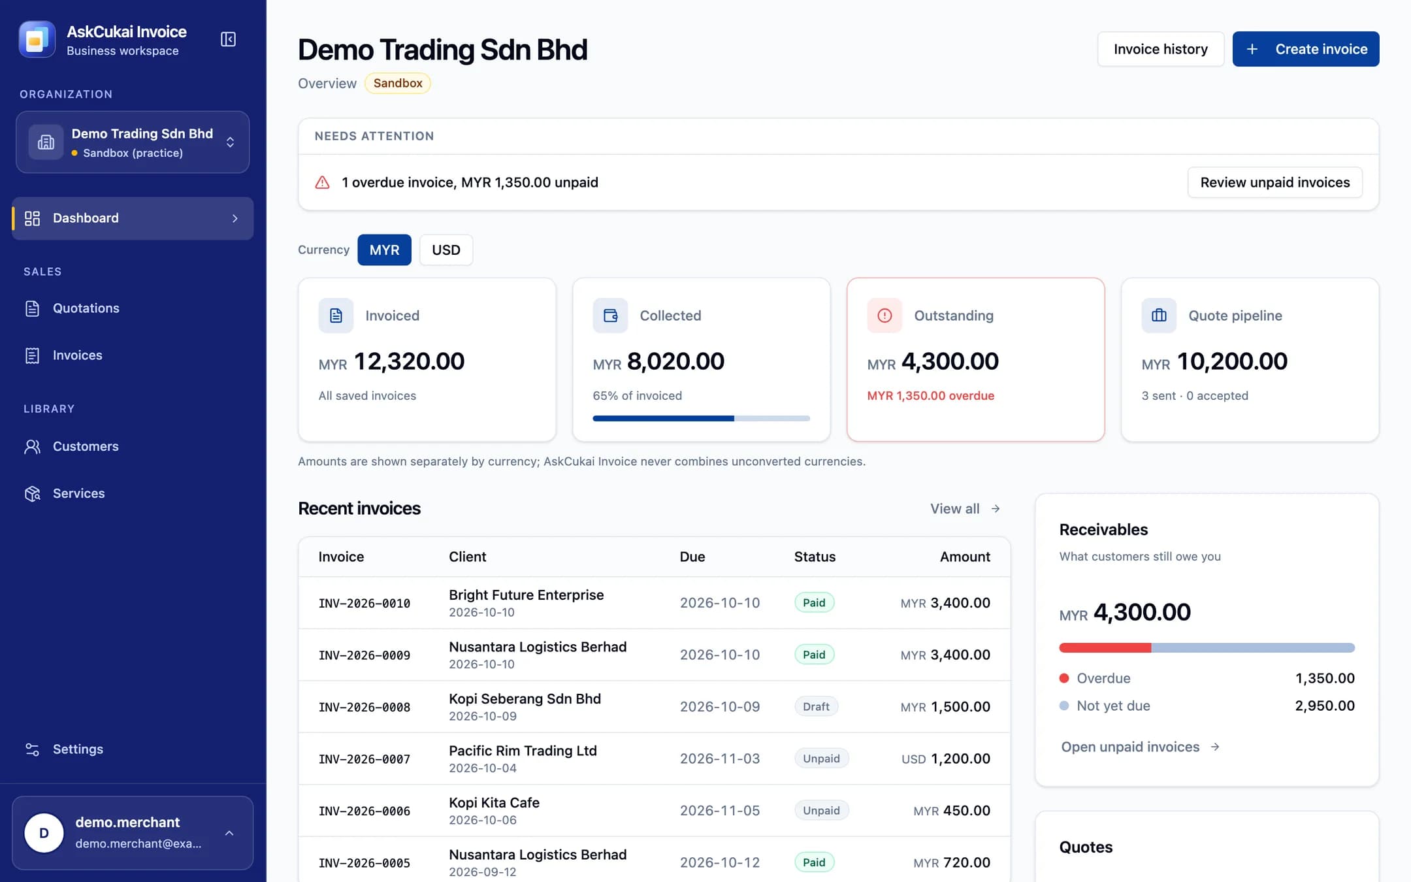The image size is (1411, 882).
Task: Click the Collected 65% progress bar
Action: coord(701,418)
